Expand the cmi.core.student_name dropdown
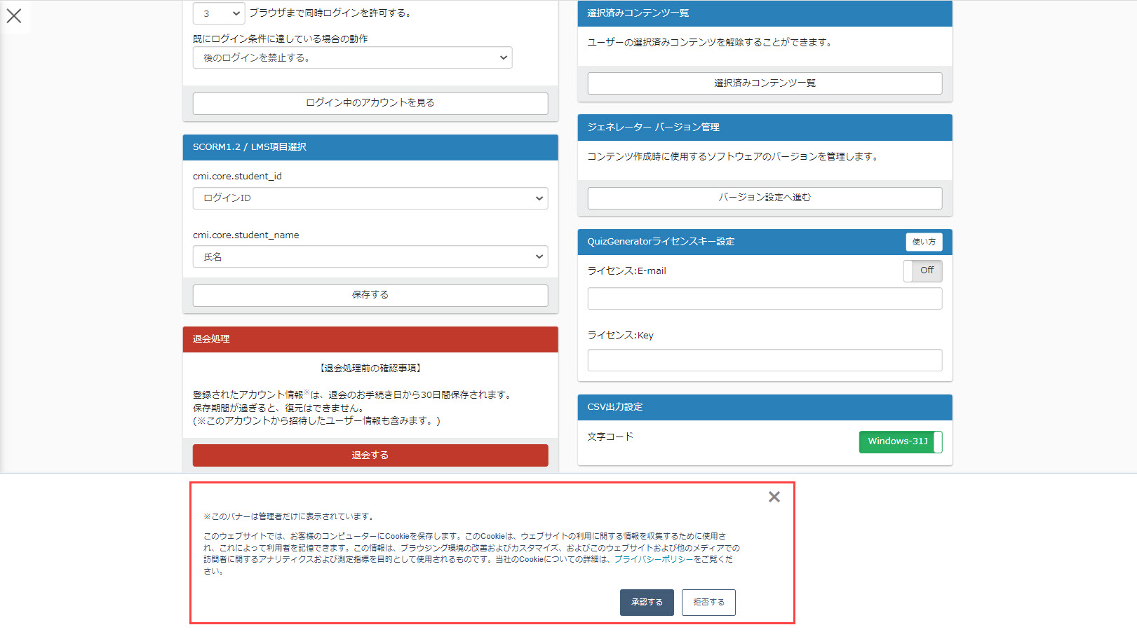 370,257
